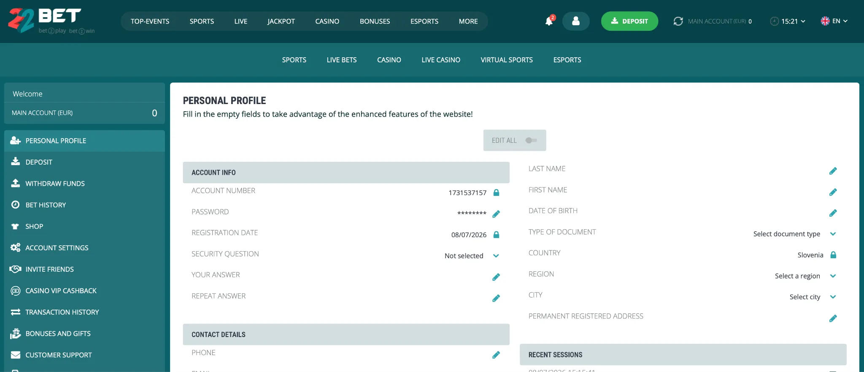This screenshot has height=372, width=864.
Task: Click the green DEPOSIT button
Action: pos(629,21)
